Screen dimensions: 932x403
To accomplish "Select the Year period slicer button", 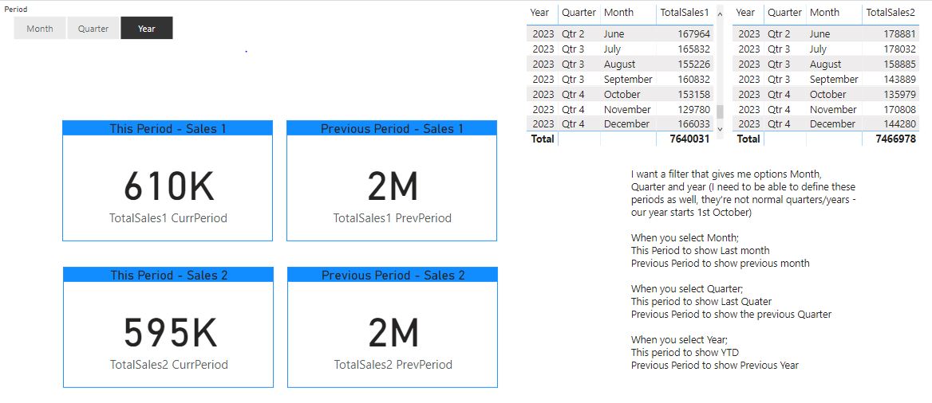I will pyautogui.click(x=147, y=28).
